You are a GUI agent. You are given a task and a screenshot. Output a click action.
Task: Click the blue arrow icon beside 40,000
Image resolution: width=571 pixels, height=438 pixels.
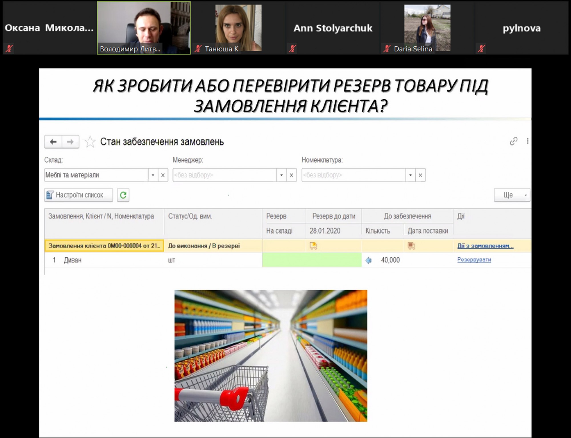369,260
